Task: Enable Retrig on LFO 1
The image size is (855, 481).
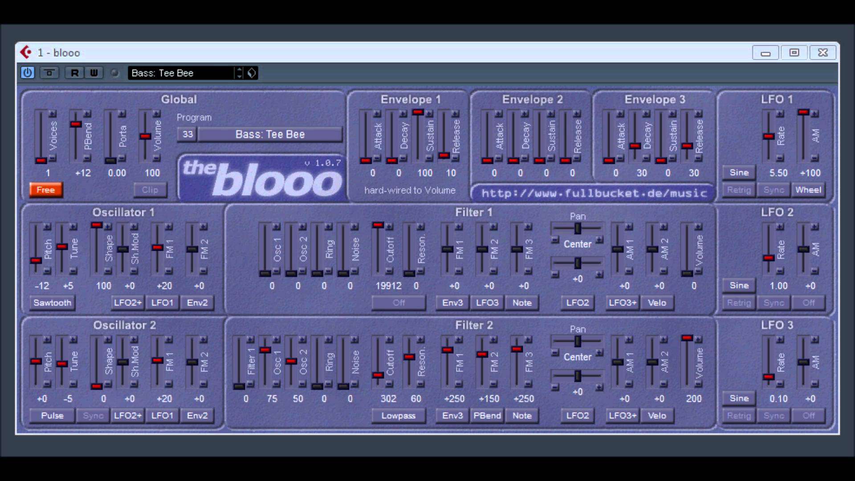Action: pyautogui.click(x=739, y=190)
